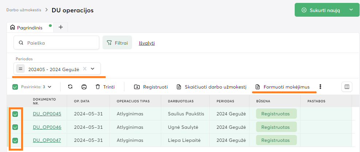Click the Išvalyti clear filters link
360x152 pixels.
click(x=147, y=43)
